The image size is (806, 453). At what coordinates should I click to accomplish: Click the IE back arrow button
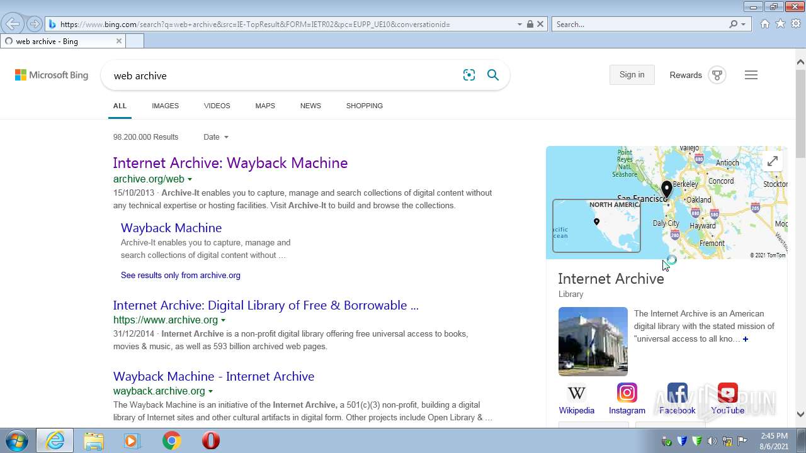pyautogui.click(x=13, y=24)
